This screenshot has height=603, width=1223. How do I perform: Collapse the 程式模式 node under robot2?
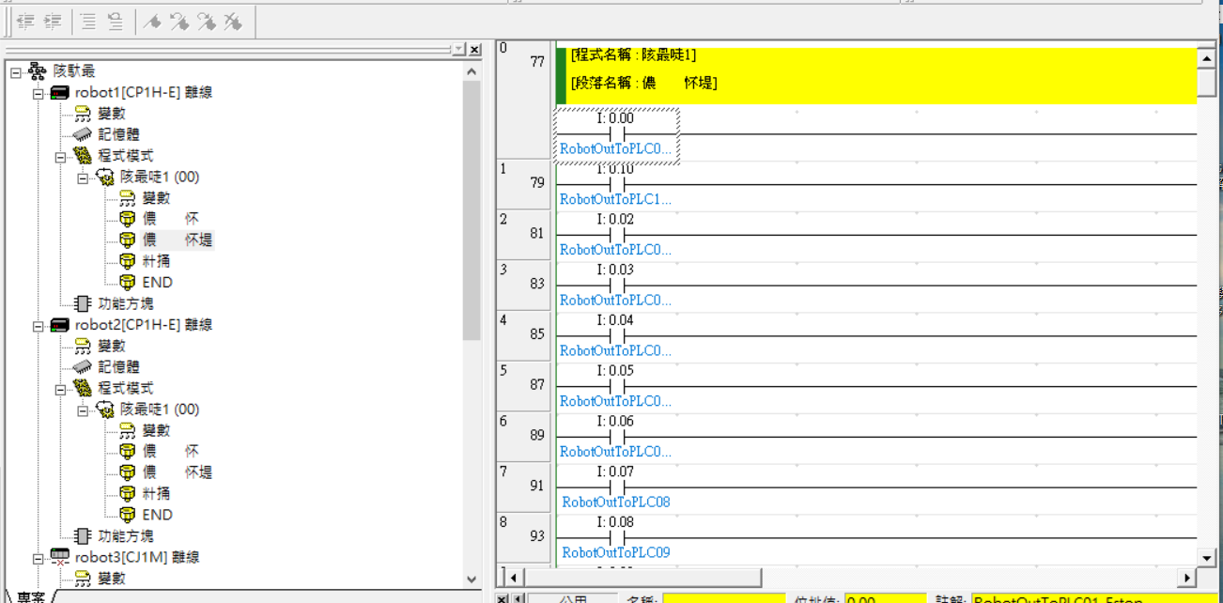(x=61, y=388)
